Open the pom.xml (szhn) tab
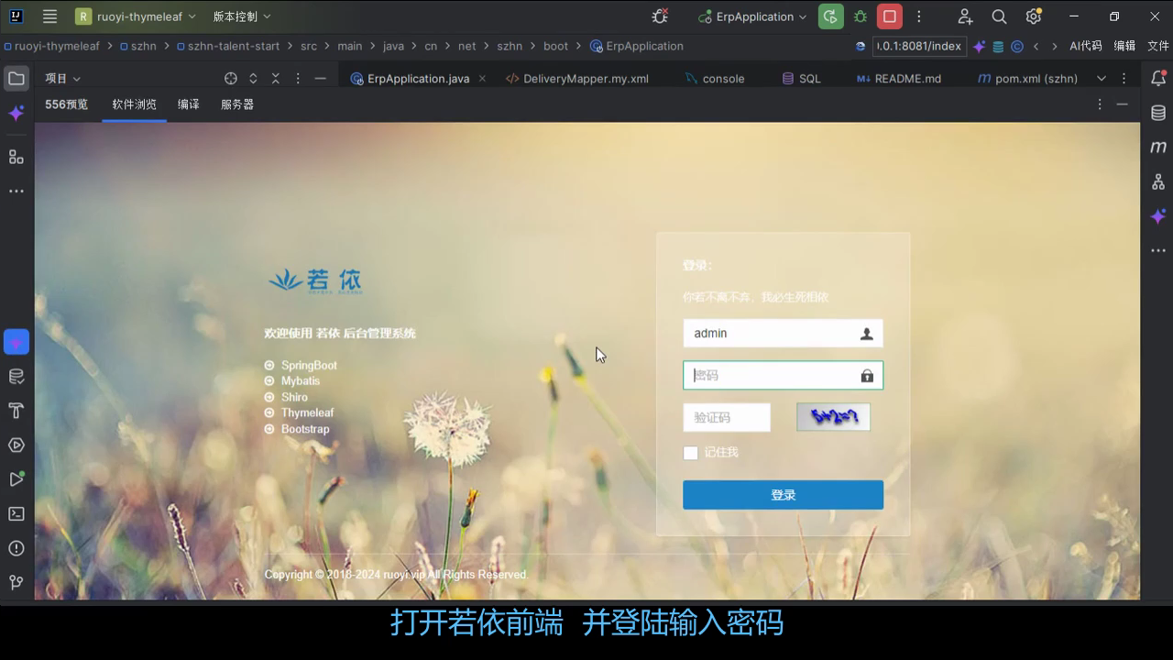Image resolution: width=1173 pixels, height=660 pixels. click(x=1027, y=79)
